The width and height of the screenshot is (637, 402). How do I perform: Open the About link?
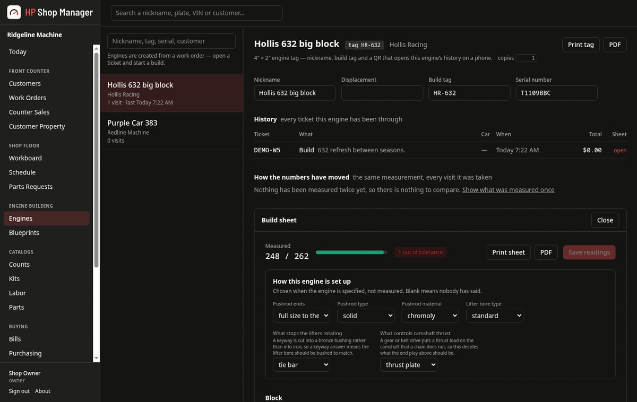coord(42,391)
